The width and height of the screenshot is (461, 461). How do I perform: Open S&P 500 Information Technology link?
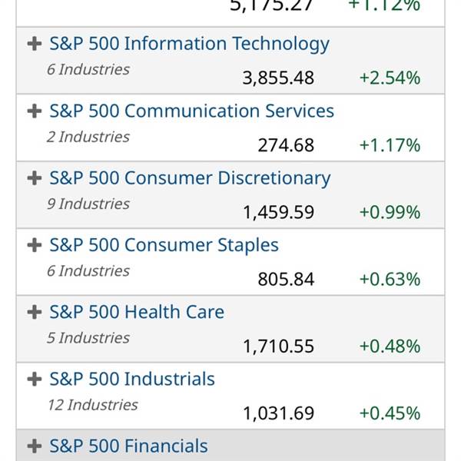pos(189,44)
